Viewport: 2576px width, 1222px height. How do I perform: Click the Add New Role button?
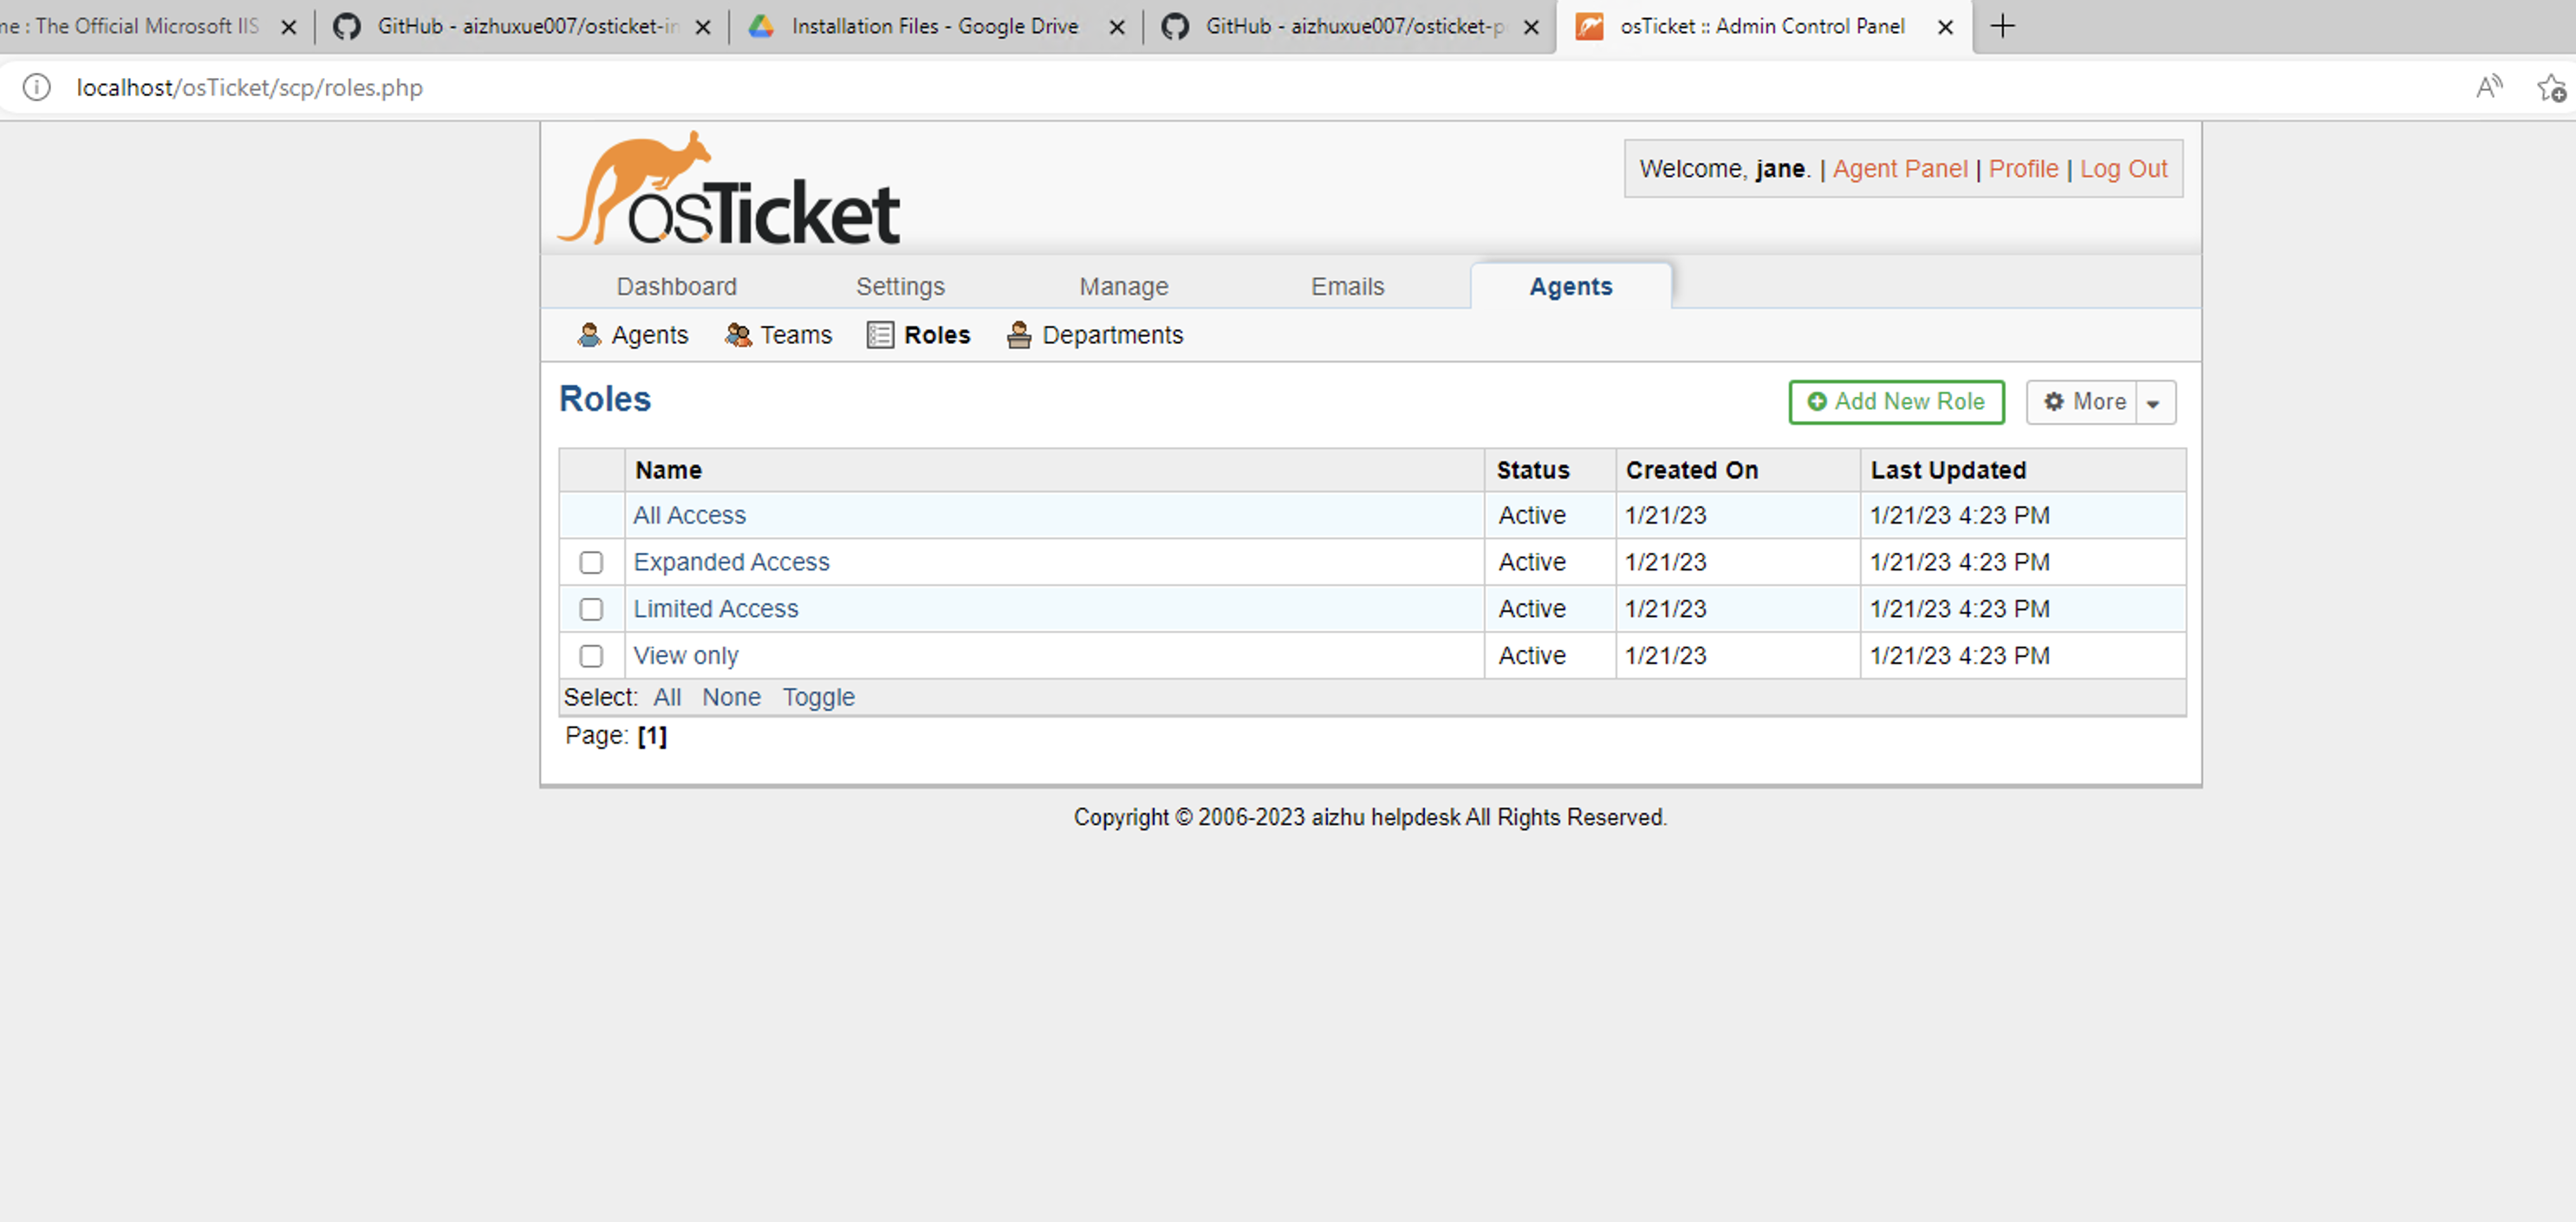tap(1896, 402)
